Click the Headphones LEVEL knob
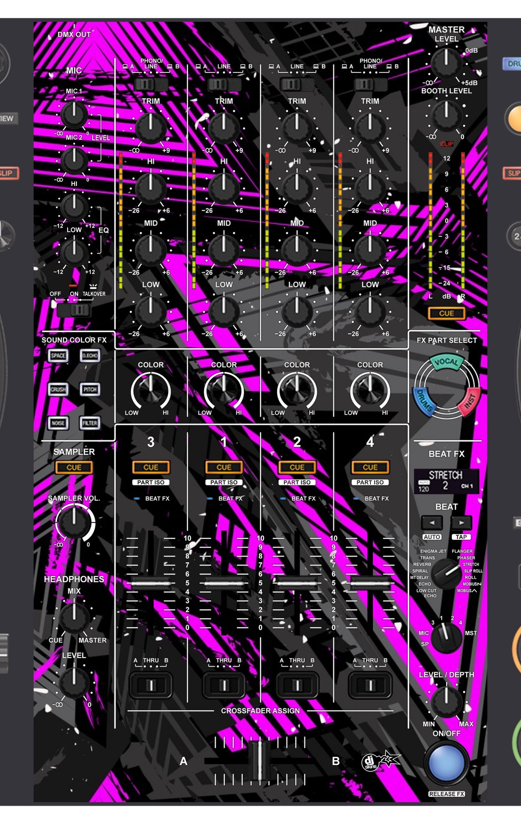Viewport: 521px width, 828px height. (x=74, y=682)
